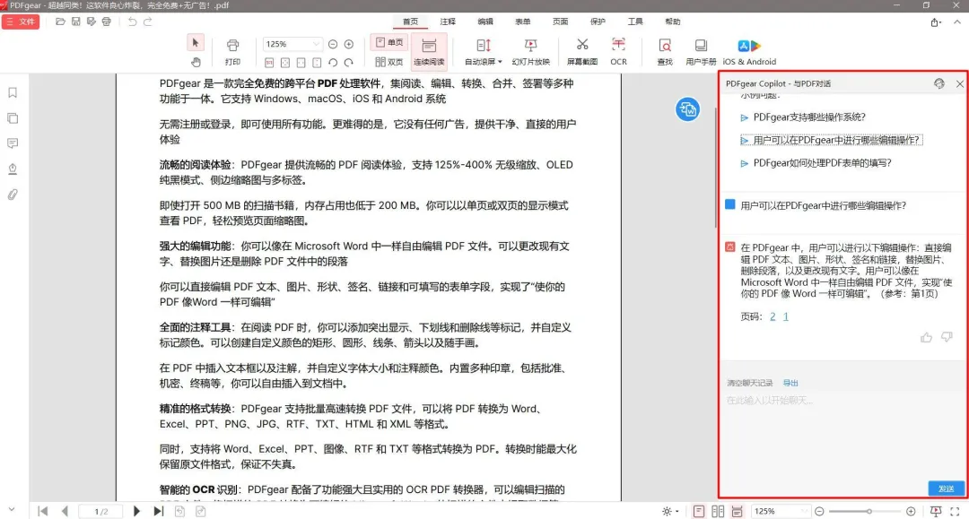
Task: Click the share icon at top right
Action: (935, 22)
